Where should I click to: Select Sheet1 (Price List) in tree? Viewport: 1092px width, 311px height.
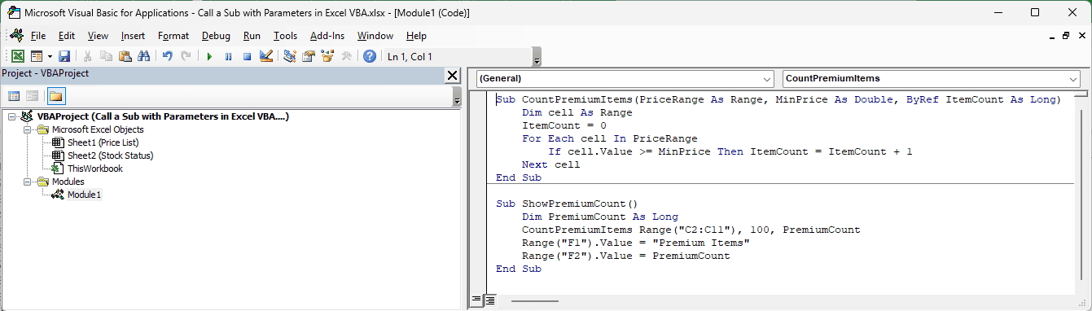click(103, 142)
